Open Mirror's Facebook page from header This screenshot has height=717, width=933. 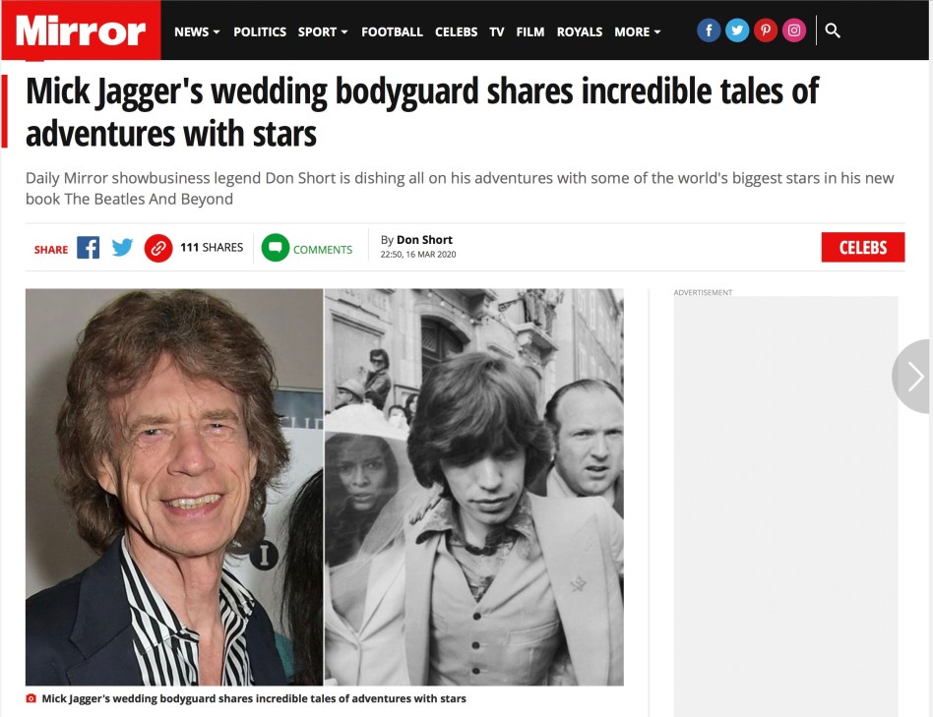point(709,30)
